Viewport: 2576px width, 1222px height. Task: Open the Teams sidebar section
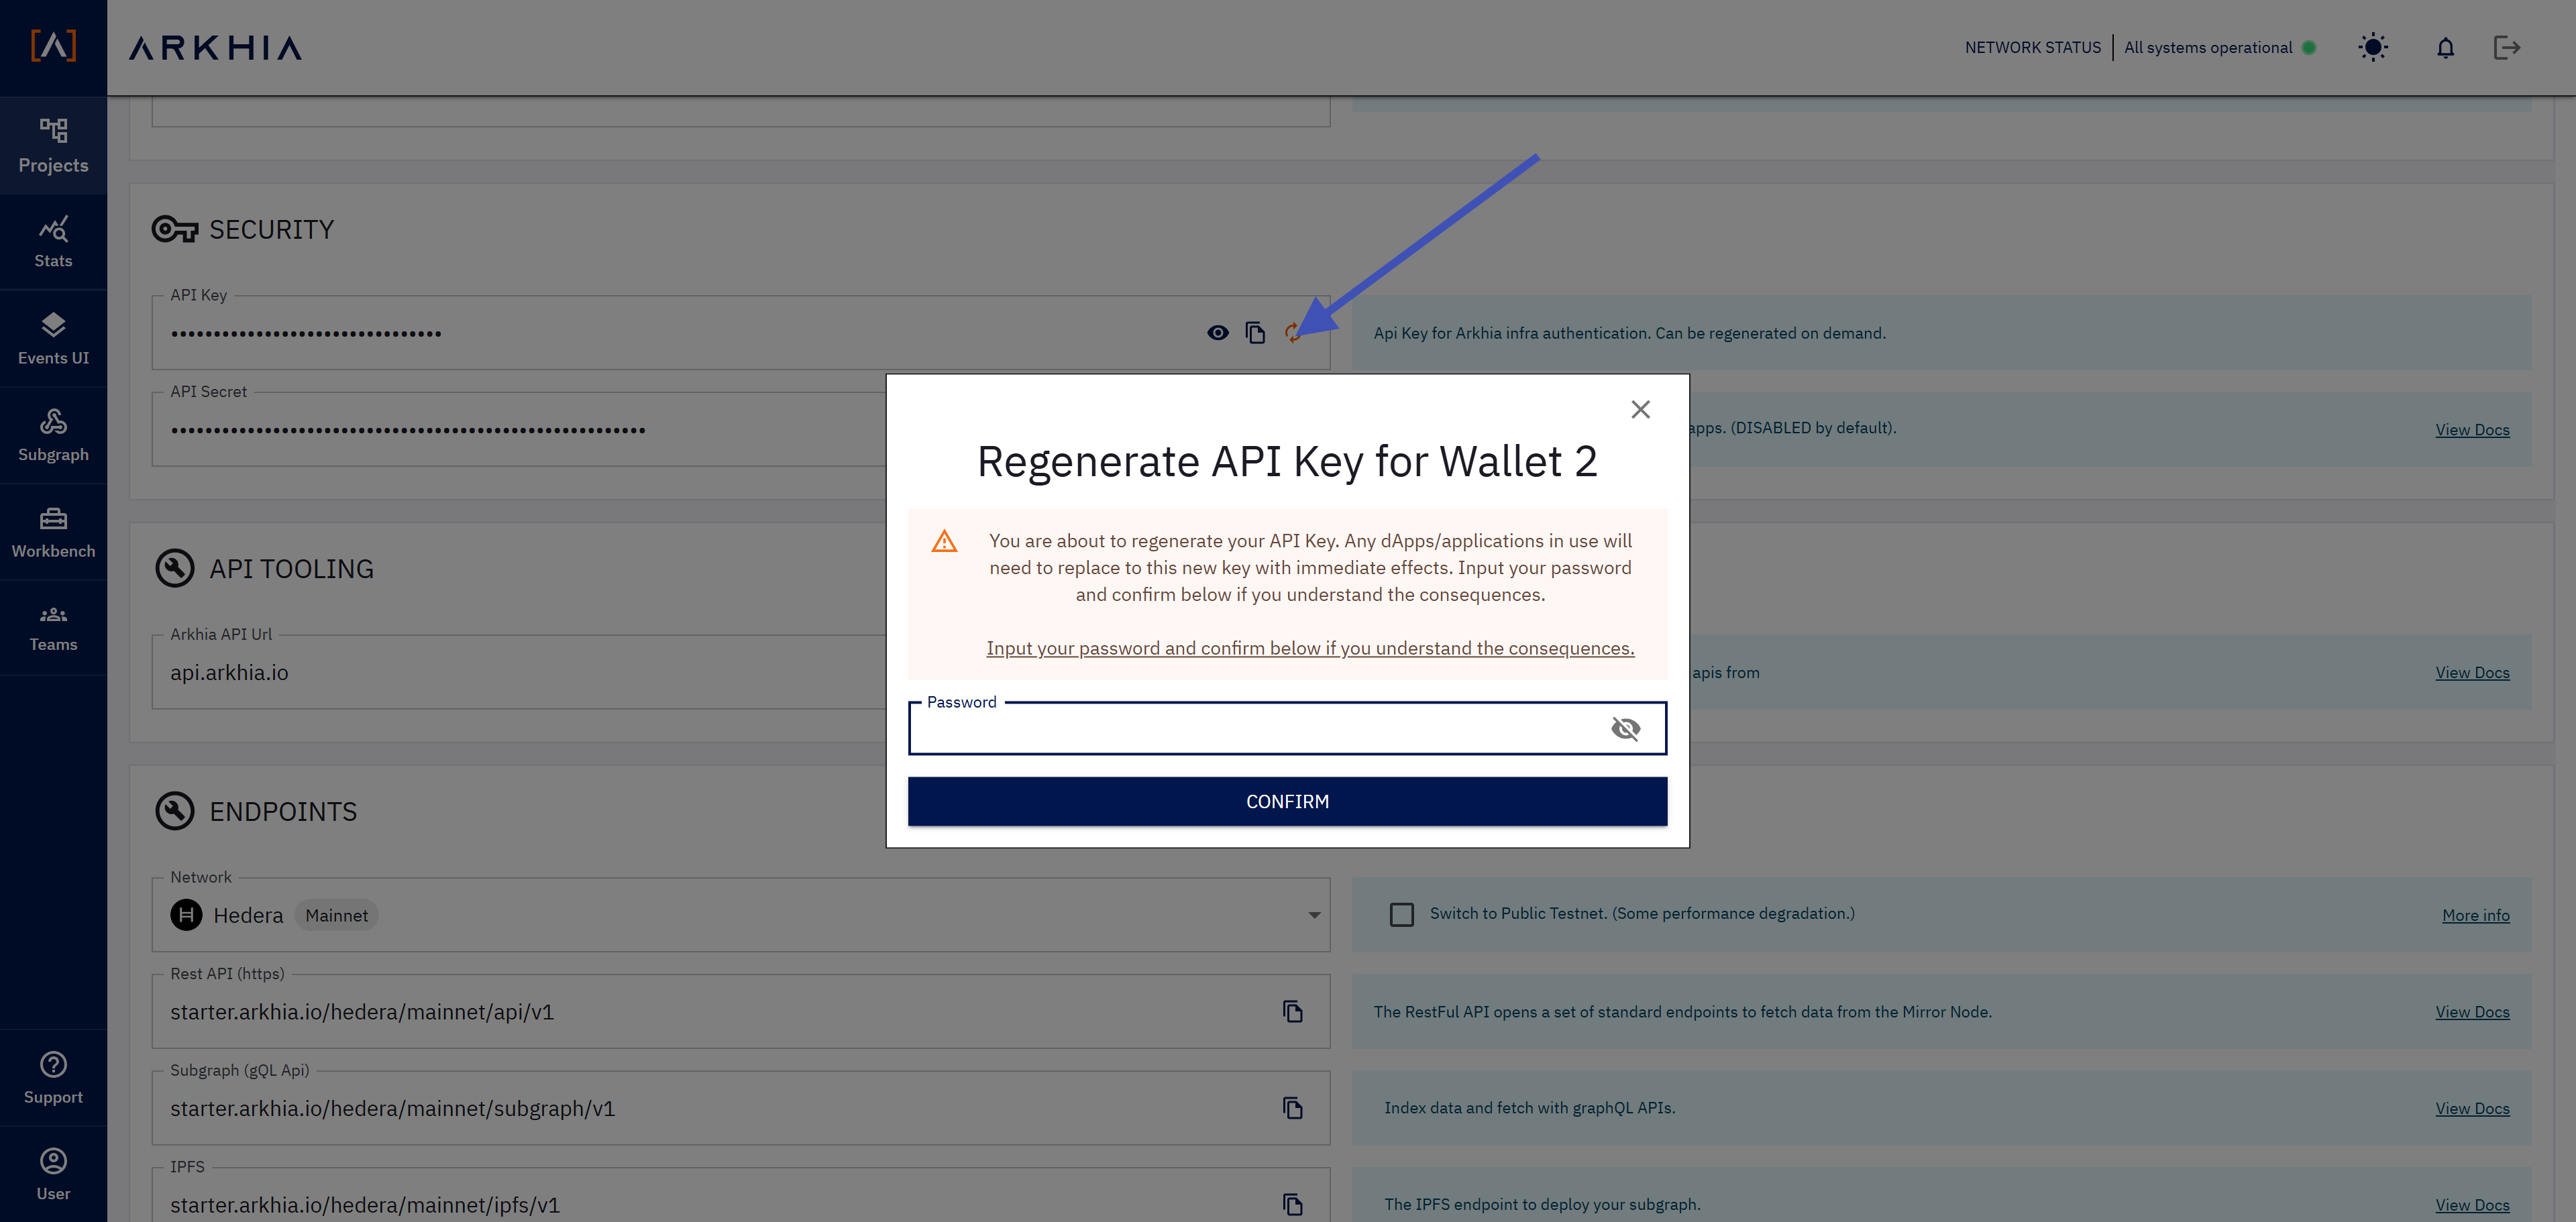[53, 628]
